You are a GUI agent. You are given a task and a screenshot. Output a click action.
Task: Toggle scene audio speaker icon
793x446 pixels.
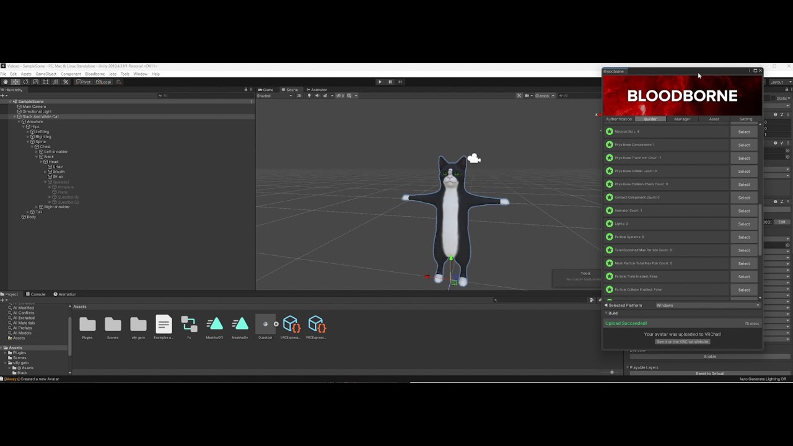coord(317,95)
